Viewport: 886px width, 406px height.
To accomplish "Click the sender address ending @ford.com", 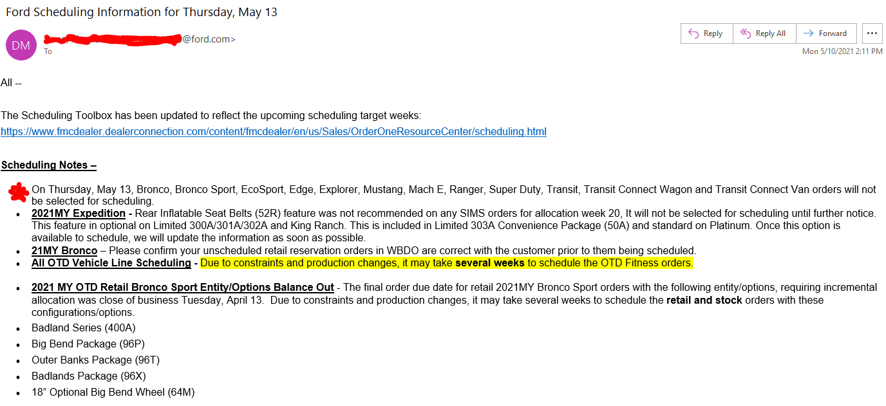I will point(140,39).
